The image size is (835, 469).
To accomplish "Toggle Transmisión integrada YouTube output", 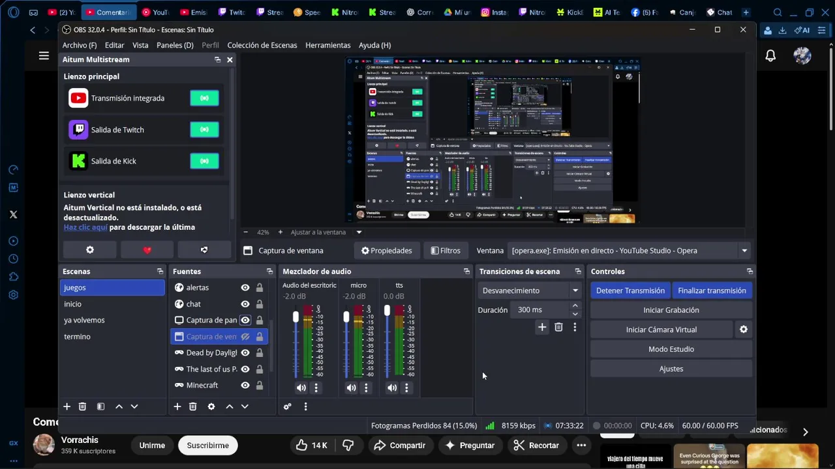I will coord(204,98).
